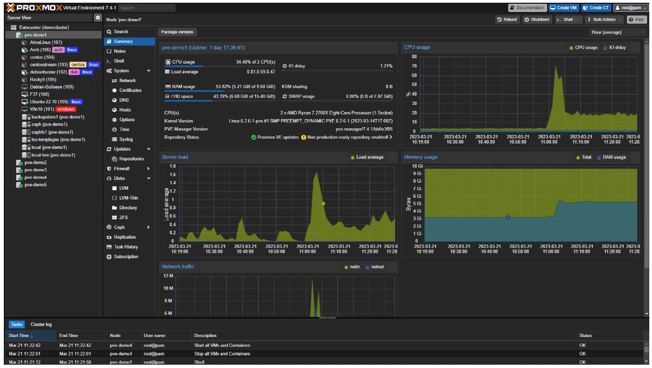652x368 pixels.
Task: Collapse the Updates section arrow
Action: pos(149,149)
